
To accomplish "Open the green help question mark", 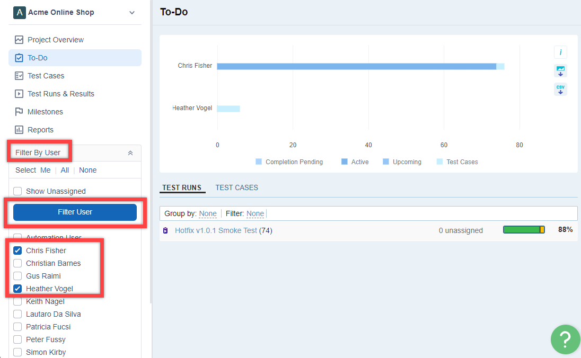I will [x=565, y=339].
